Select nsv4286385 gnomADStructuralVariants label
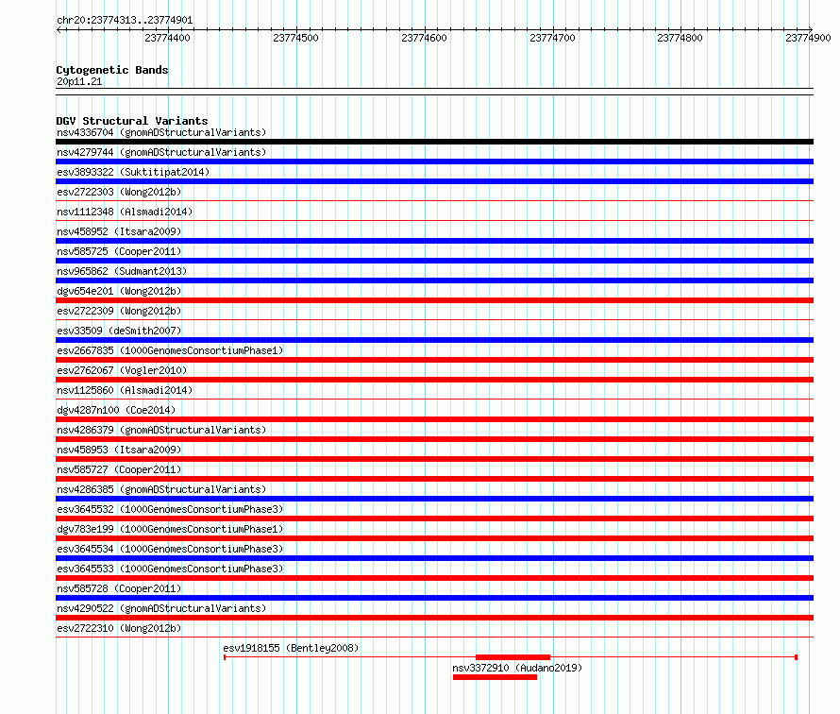This screenshot has height=714, width=840. click(x=161, y=489)
